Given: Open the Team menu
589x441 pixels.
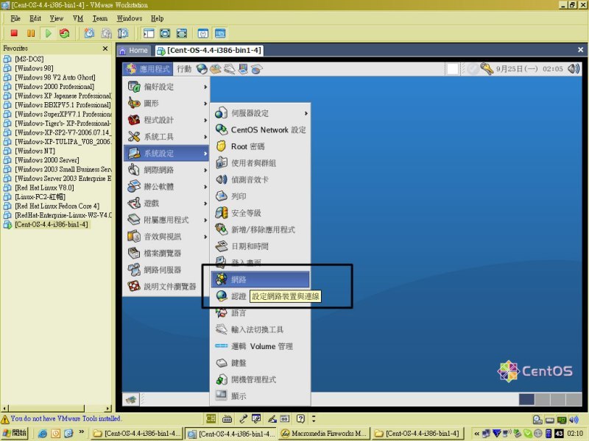Looking at the screenshot, I should click(x=100, y=18).
